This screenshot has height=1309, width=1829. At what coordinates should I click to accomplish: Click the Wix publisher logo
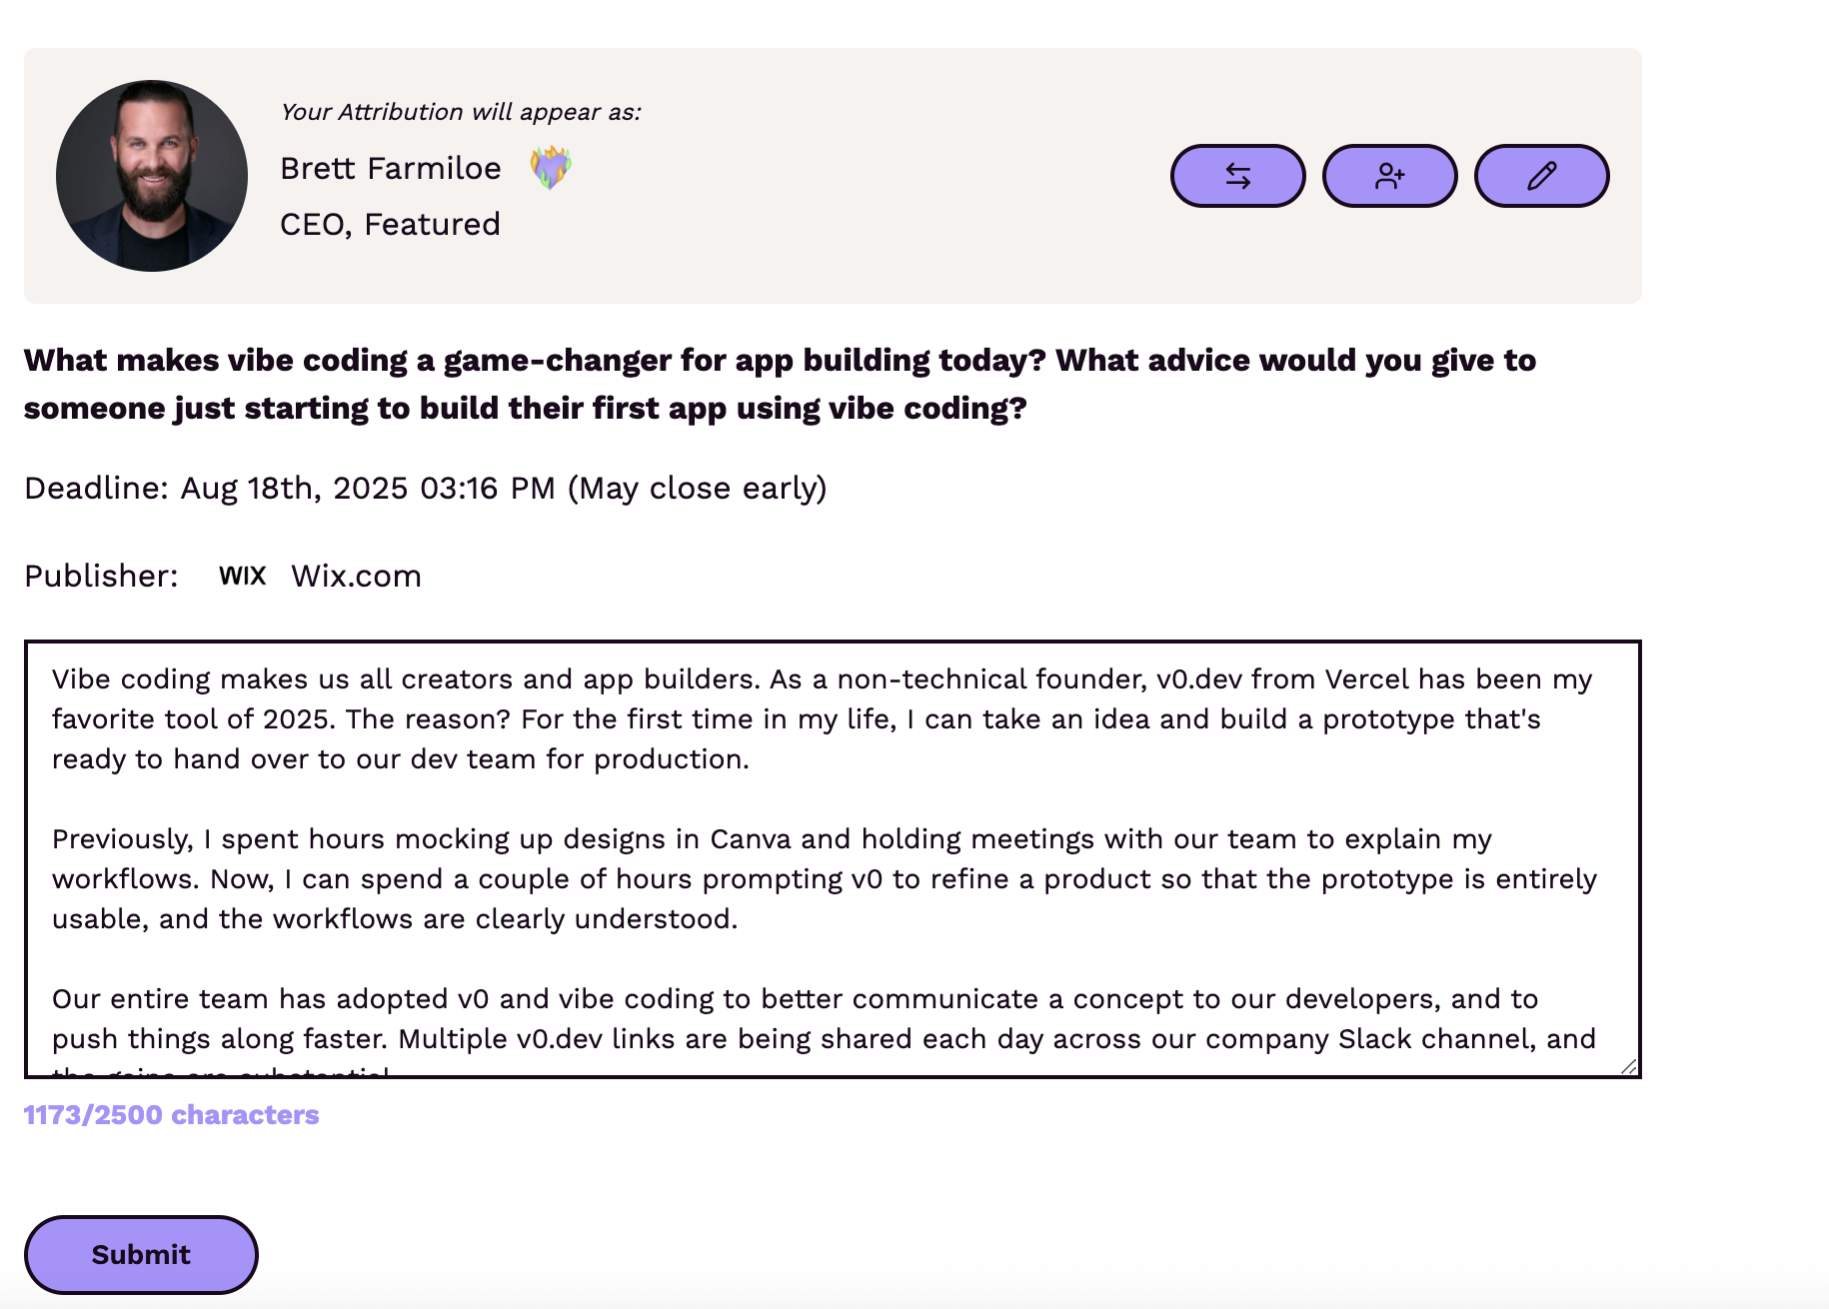point(242,576)
